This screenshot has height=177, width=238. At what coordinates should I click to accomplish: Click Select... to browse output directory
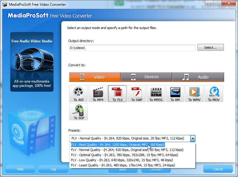[211, 48]
